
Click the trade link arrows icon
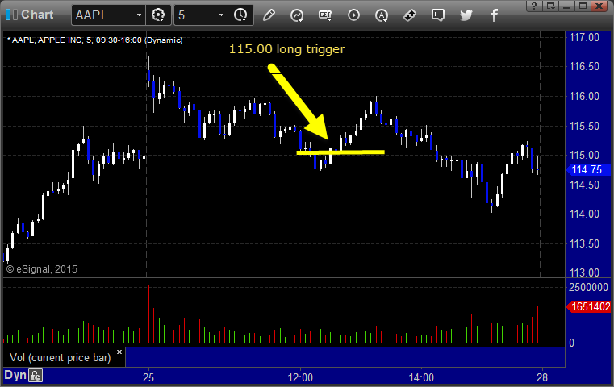point(410,15)
